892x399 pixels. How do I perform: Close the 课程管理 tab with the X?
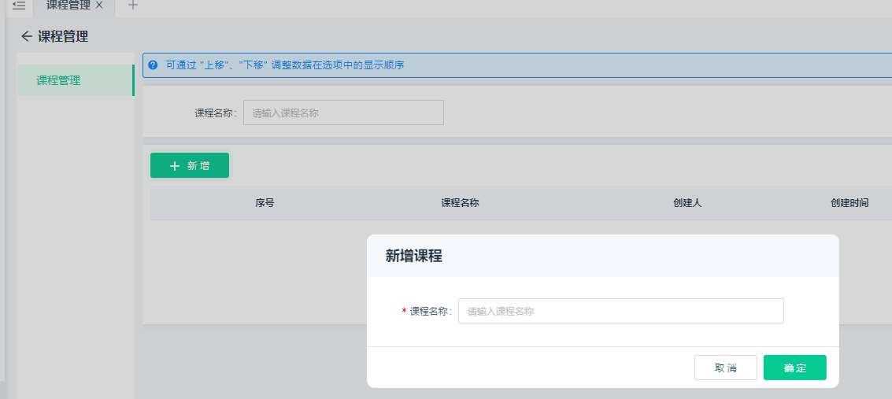coord(99,5)
